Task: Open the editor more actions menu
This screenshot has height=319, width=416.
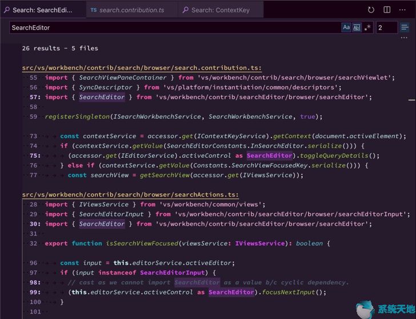Action: point(402,10)
